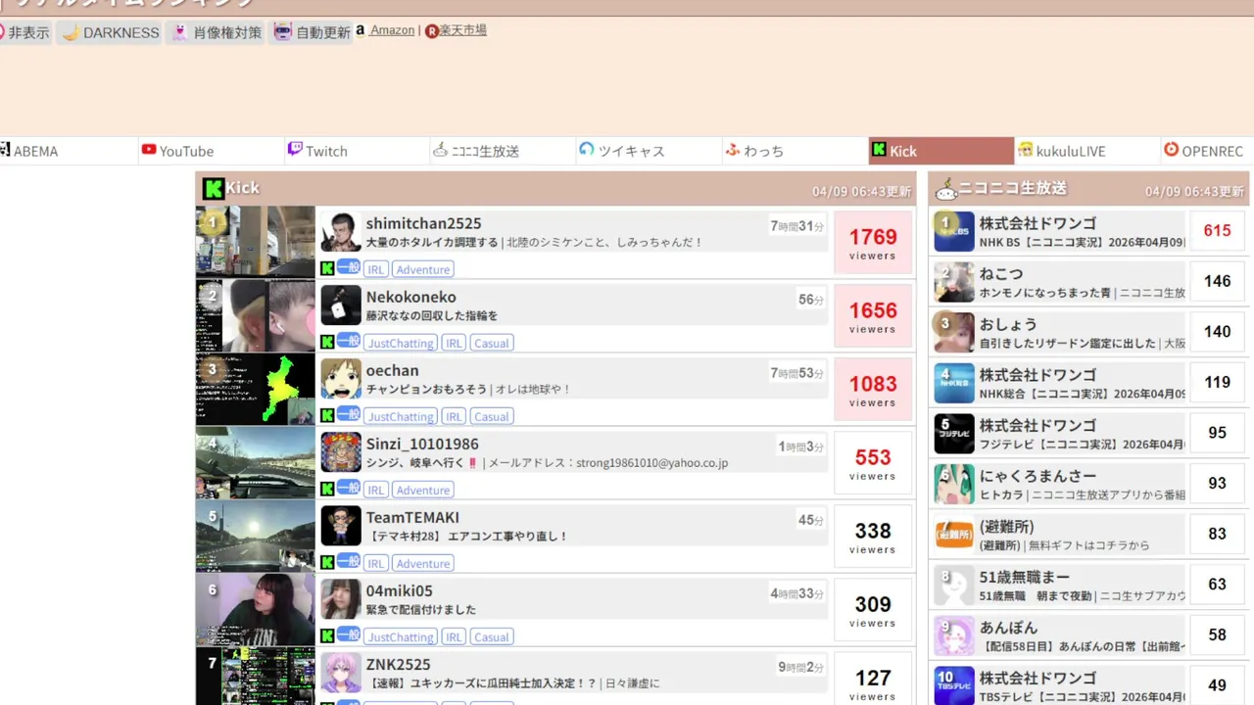This screenshot has height=705, width=1254.
Task: Click 04miki05 avatar icon
Action: pos(341,599)
